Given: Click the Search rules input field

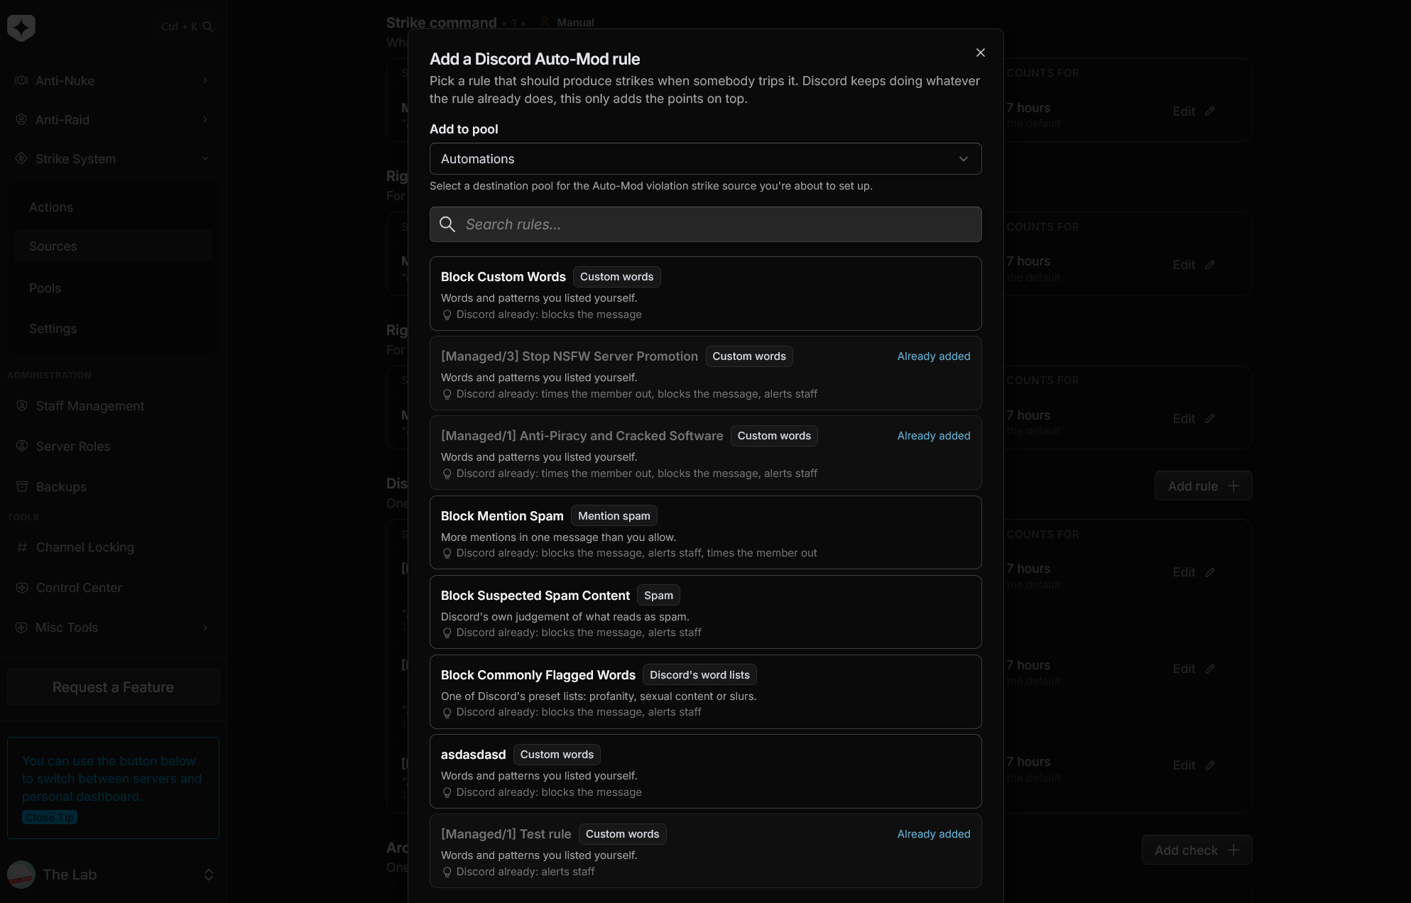Looking at the screenshot, I should tap(705, 224).
